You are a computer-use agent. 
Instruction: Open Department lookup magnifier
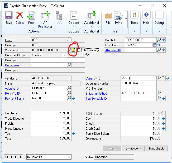point(69,65)
